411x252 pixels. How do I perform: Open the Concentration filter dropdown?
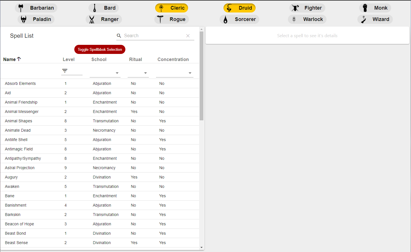point(174,73)
